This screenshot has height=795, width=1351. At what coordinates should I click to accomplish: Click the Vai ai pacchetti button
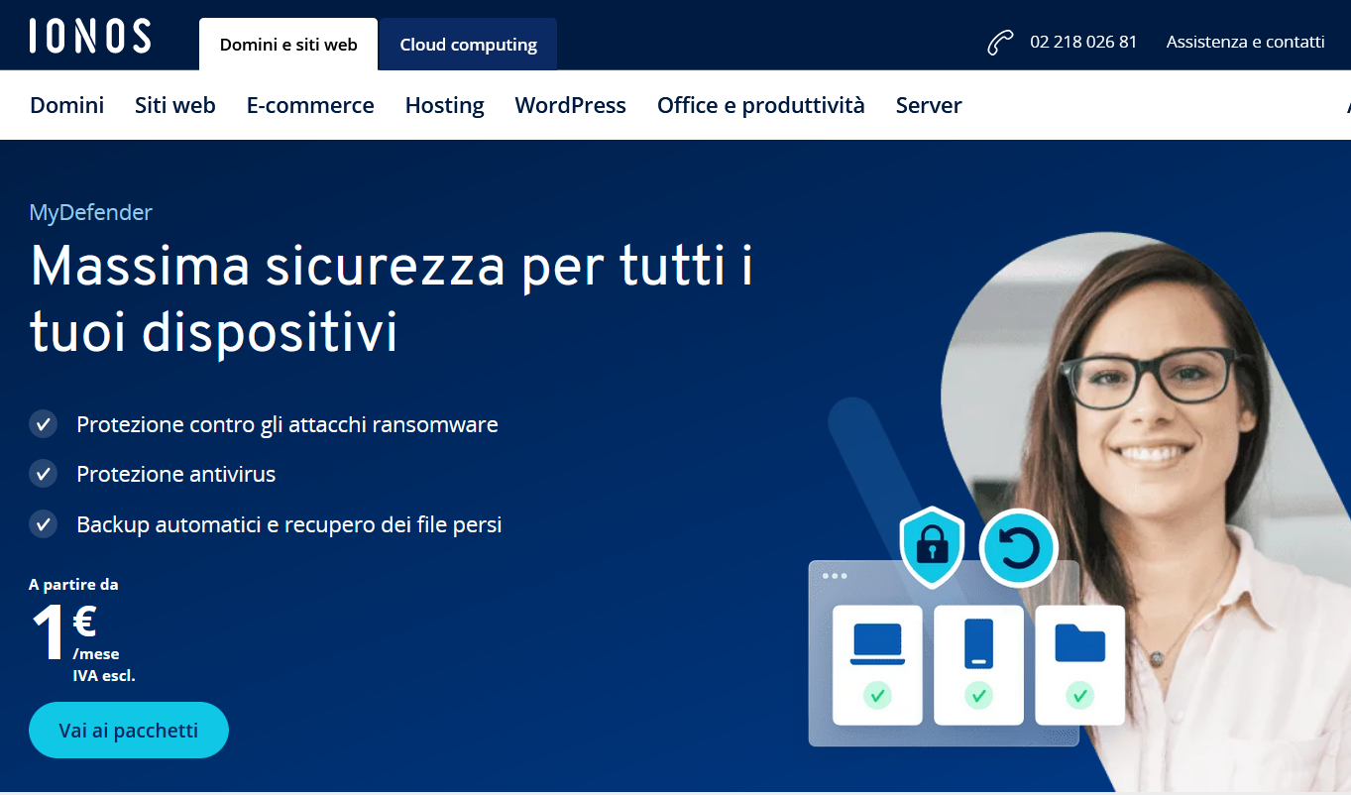(x=129, y=731)
